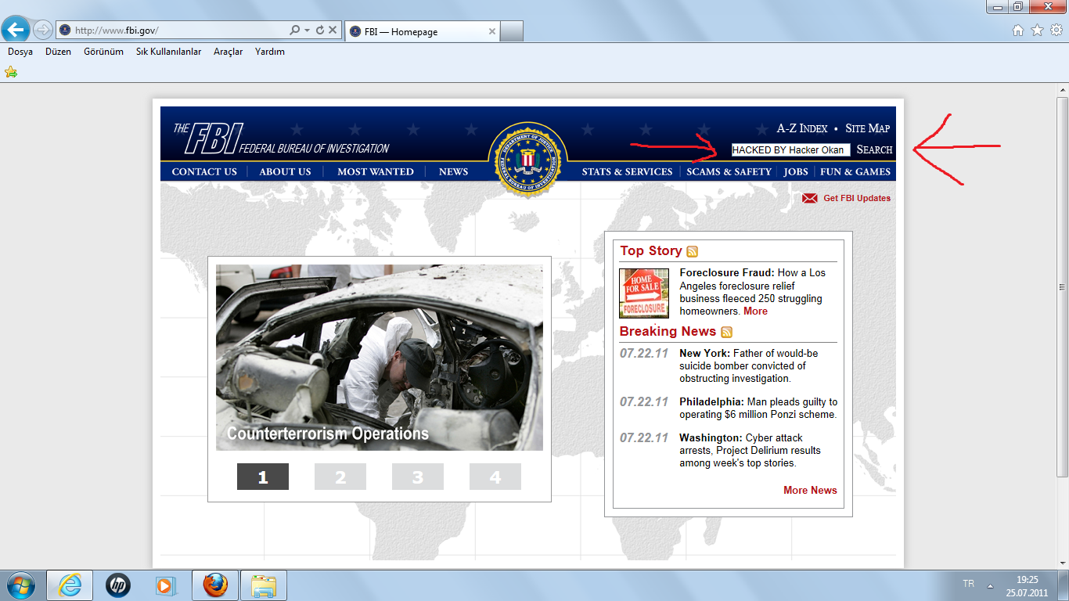Open a new blank tab
The width and height of the screenshot is (1069, 601).
pyautogui.click(x=511, y=31)
